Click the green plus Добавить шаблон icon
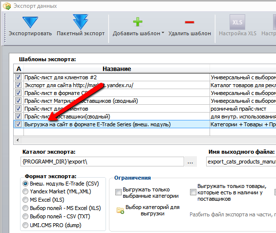This screenshot has width=276, height=233. click(138, 22)
